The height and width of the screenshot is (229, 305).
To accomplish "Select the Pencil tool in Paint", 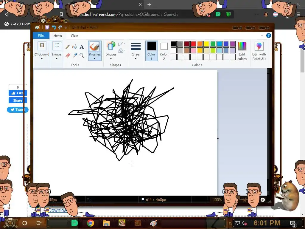I will coord(68,47).
